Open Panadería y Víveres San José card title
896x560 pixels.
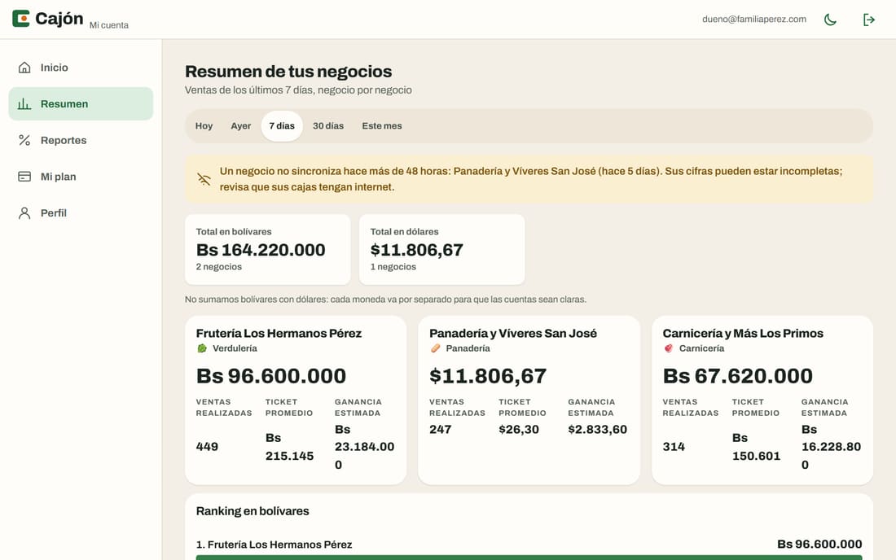(x=513, y=334)
